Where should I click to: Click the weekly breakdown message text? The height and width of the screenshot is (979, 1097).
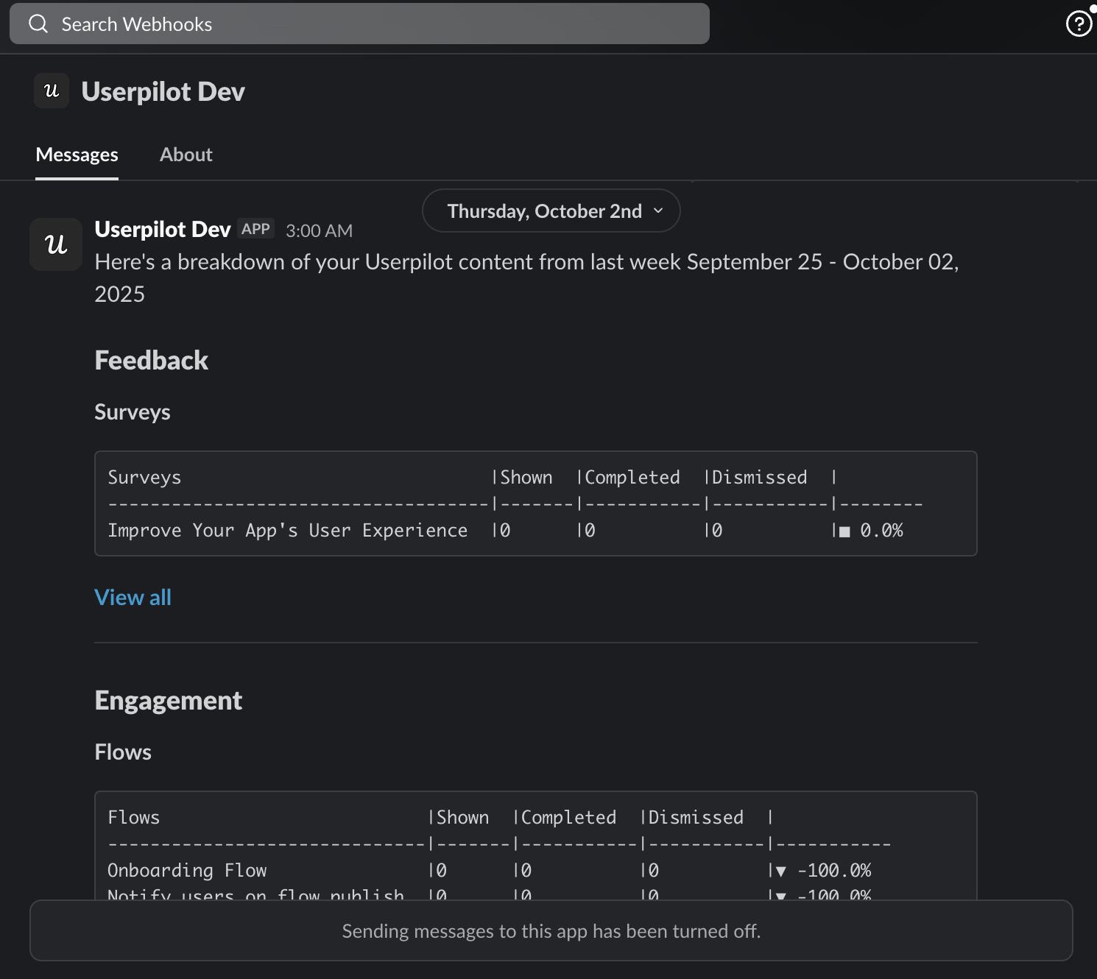pyautogui.click(x=527, y=278)
